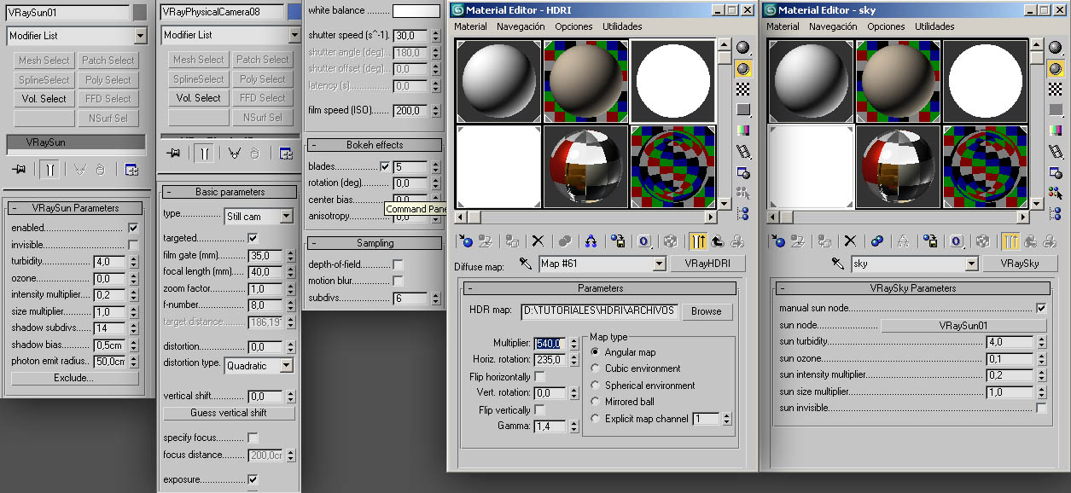The image size is (1071, 493).
Task: Click Reset Map (X) icon in sky editor
Action: tap(850, 241)
